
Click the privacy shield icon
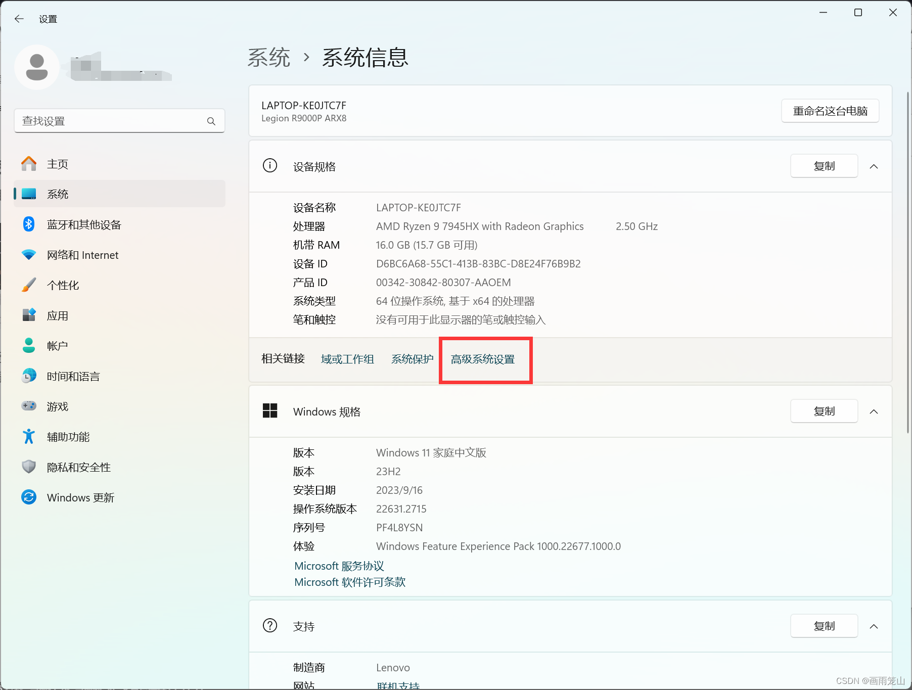[29, 467]
